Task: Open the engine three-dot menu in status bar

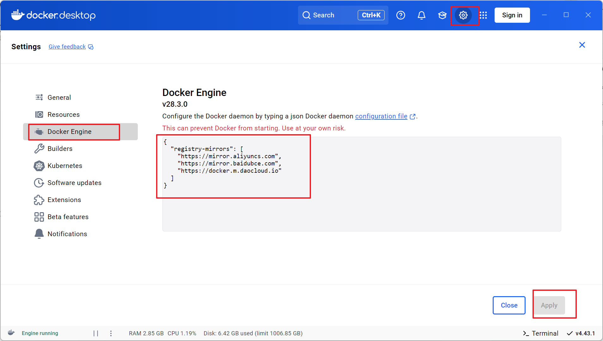Action: [111, 333]
